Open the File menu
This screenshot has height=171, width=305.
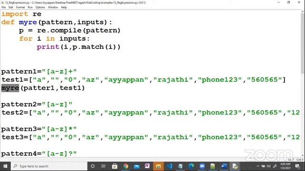[3, 8]
